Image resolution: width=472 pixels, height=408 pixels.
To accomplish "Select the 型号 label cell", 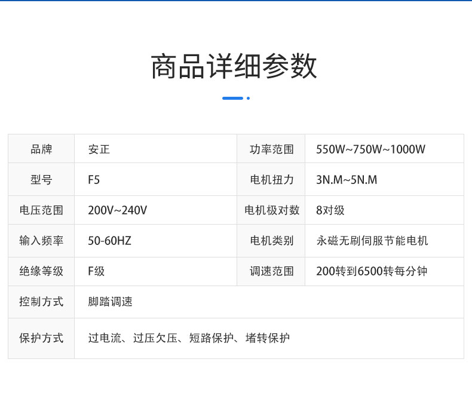I will (41, 179).
